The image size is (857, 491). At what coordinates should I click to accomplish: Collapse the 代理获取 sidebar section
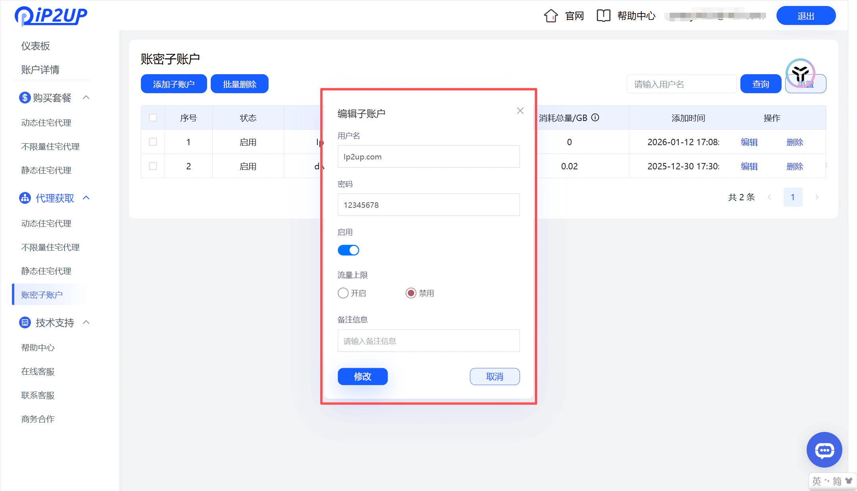(86, 198)
